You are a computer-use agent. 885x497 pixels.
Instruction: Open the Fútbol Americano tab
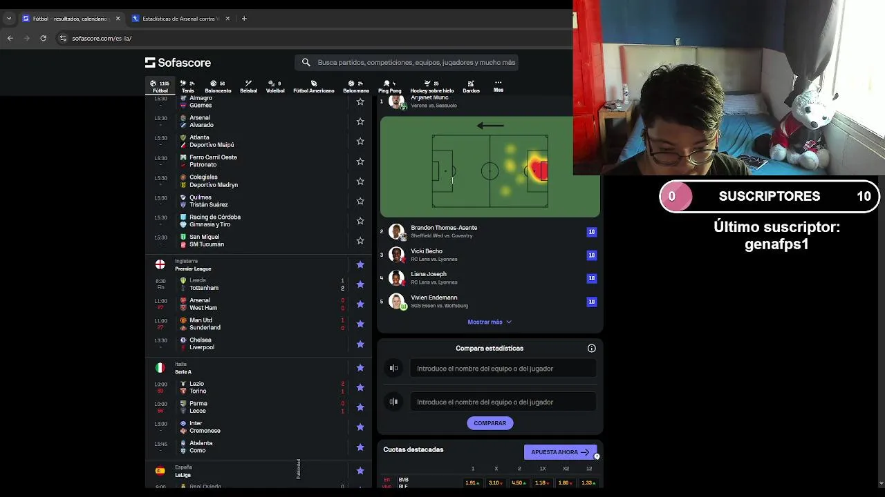[313, 86]
